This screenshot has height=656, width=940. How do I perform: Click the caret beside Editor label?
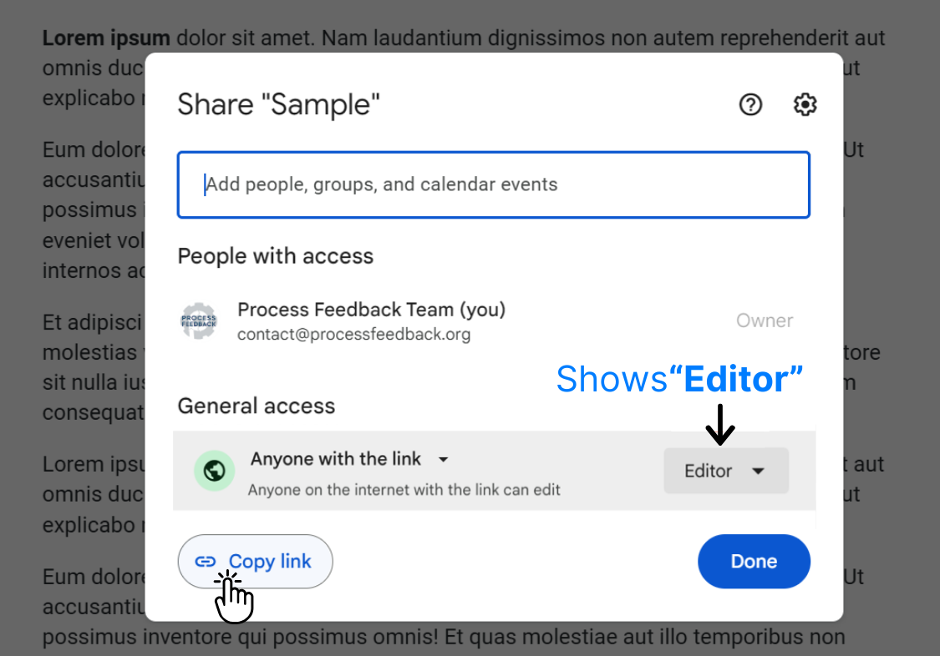[758, 471]
